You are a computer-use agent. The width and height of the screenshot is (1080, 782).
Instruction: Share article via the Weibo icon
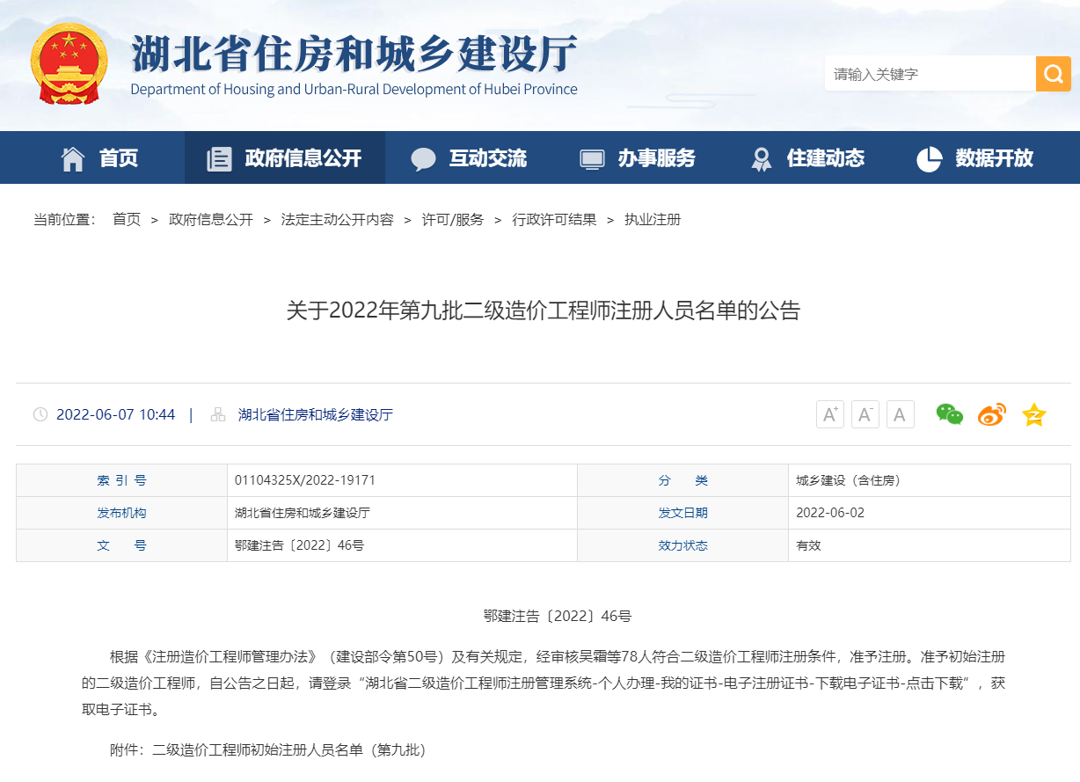[991, 414]
